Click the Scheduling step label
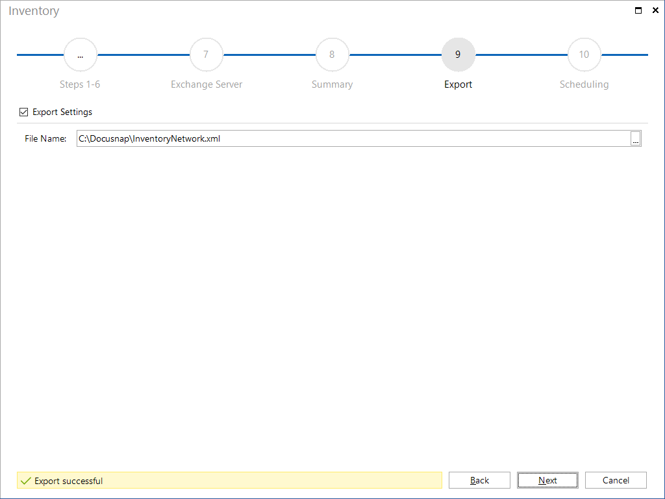 coord(584,84)
